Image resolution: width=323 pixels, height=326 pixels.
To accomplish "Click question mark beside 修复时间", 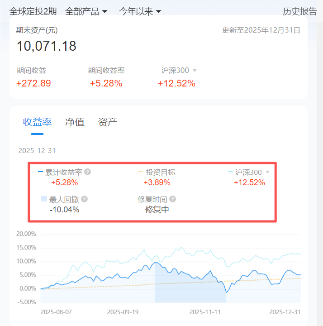I will point(172,199).
